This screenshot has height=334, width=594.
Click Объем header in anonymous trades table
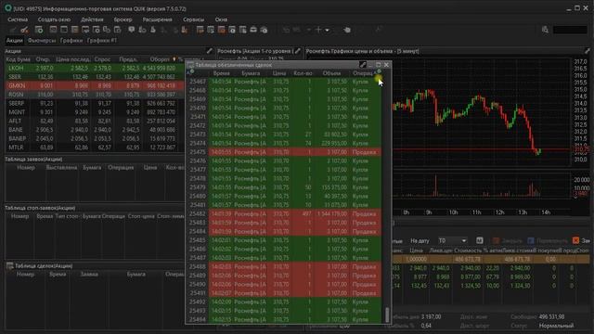(331, 73)
